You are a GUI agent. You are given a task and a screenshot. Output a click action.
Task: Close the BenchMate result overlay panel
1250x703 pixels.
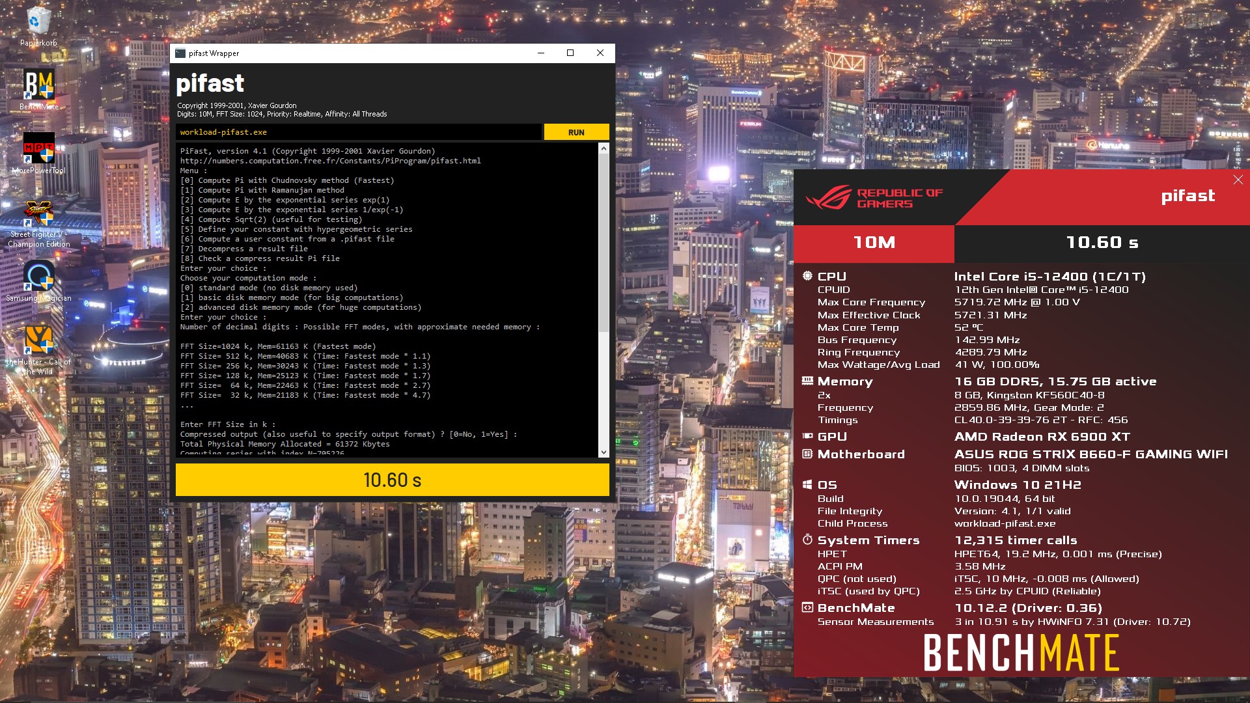click(x=1238, y=180)
